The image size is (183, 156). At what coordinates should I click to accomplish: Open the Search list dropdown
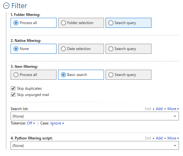click(x=95, y=116)
